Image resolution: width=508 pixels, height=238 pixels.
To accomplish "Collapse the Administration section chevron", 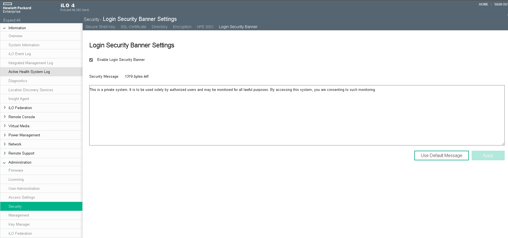I will [x=4, y=163].
